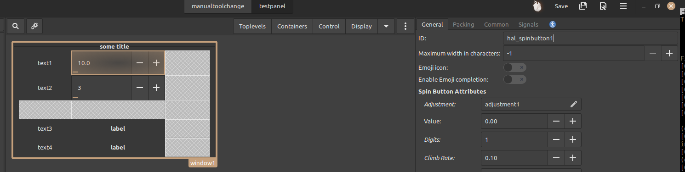Toggle the Emoji icon switch
The image size is (685, 172).
(514, 67)
